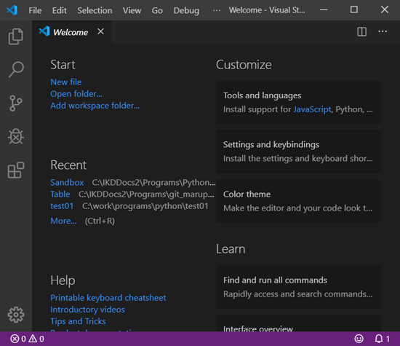
Task: Click the More... recent link
Action: point(63,221)
